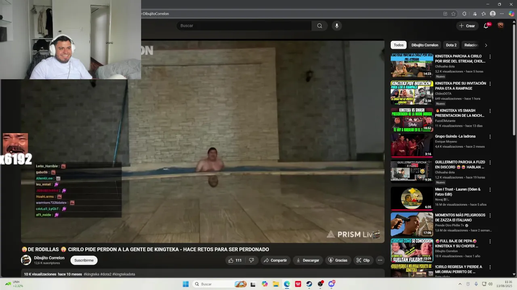Open thumbnail of Men I Trust Lauren video
The width and height of the screenshot is (517, 290).
click(x=412, y=198)
